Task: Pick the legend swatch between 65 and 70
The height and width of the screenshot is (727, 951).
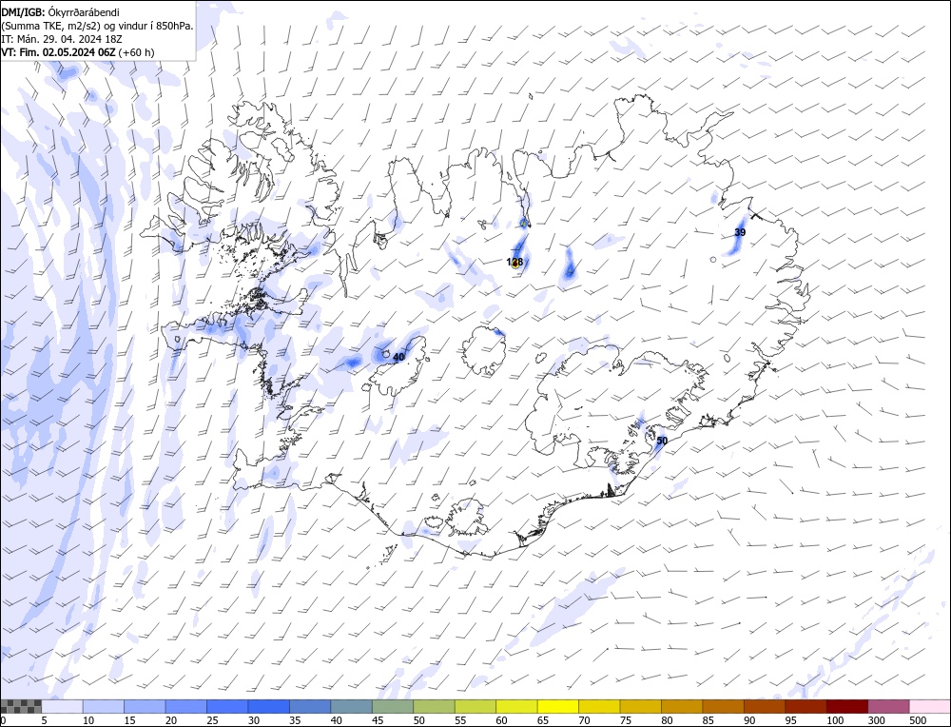Action: click(x=558, y=706)
